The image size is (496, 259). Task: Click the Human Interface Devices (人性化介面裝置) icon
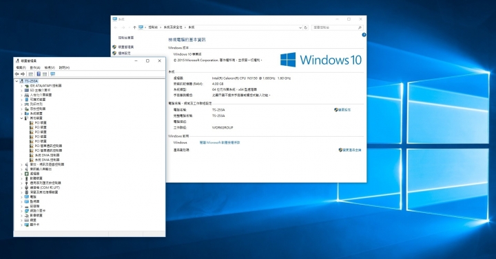pos(27,95)
